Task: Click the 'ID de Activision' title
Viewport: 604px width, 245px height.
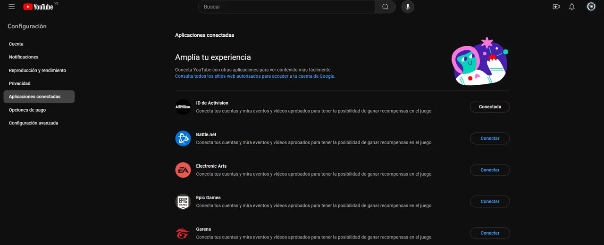Action: pos(212,103)
